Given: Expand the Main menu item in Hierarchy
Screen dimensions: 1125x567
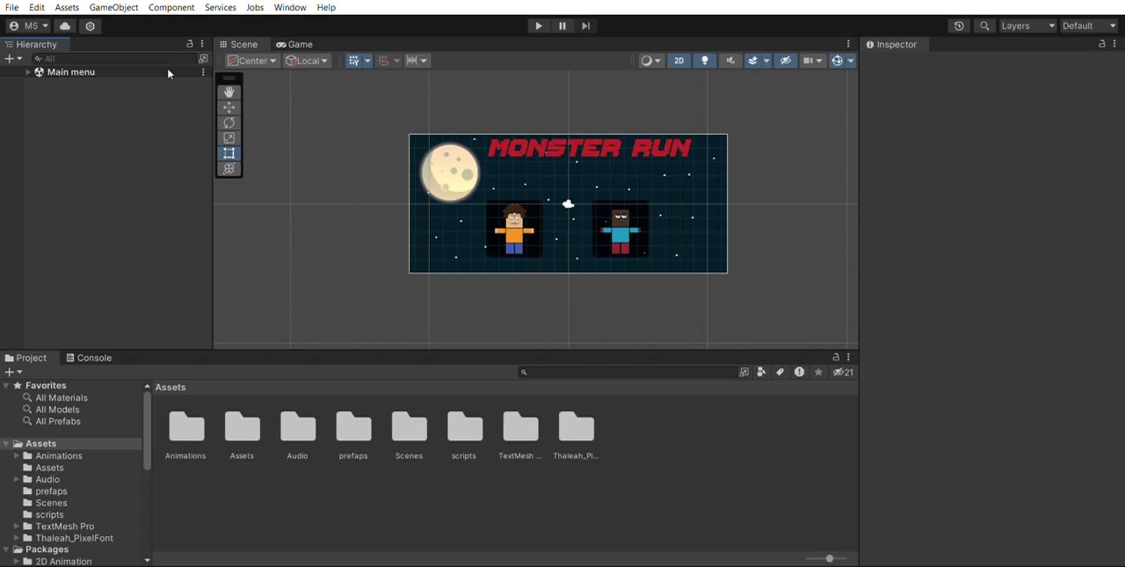Looking at the screenshot, I should tap(27, 72).
